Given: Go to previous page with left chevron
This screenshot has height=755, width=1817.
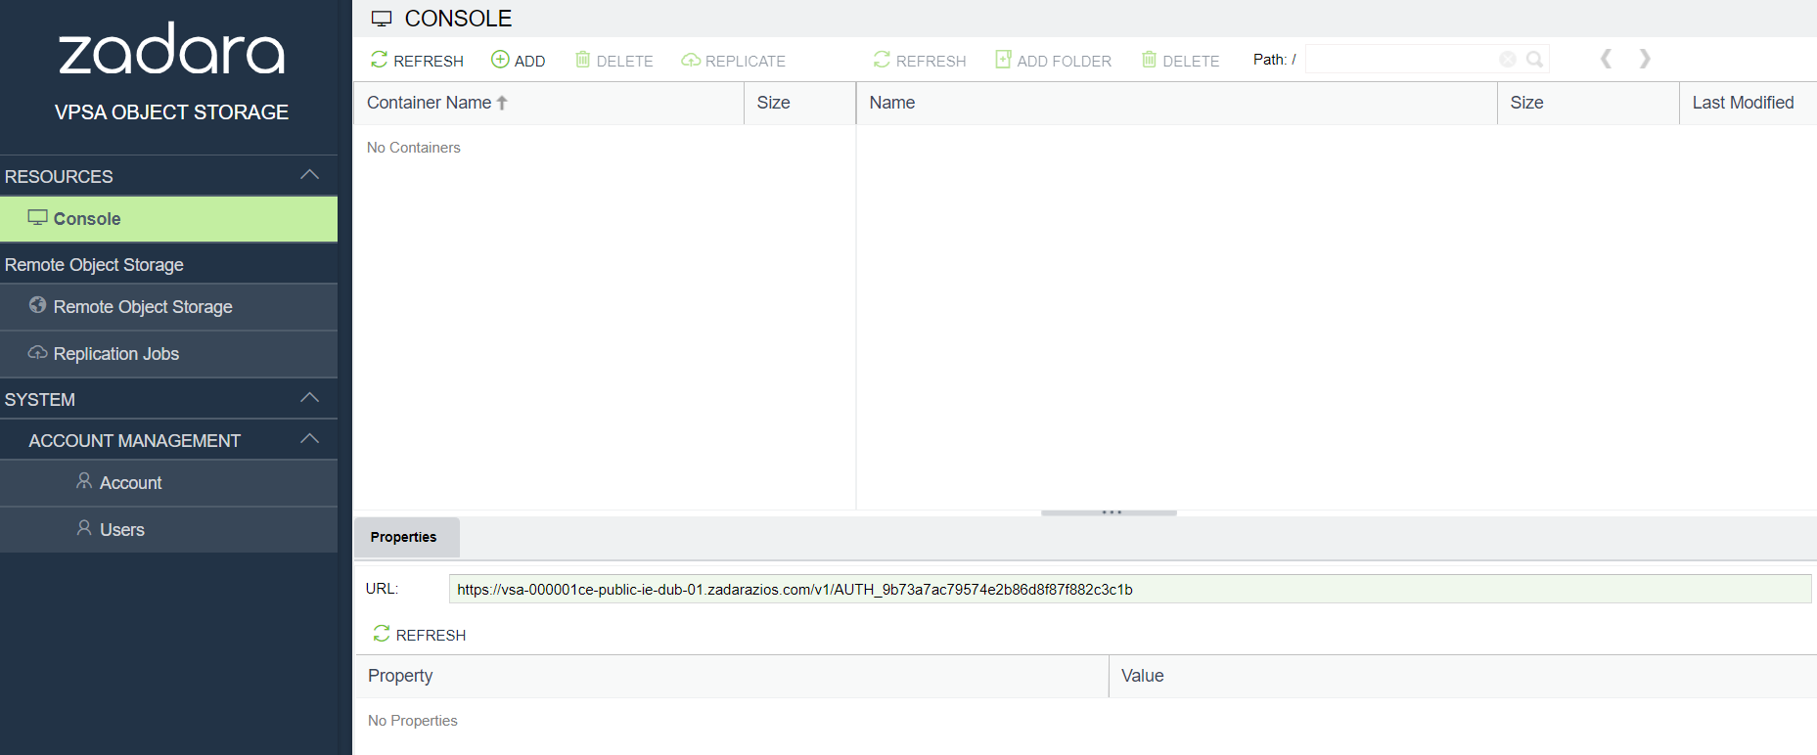Looking at the screenshot, I should click(x=1606, y=59).
